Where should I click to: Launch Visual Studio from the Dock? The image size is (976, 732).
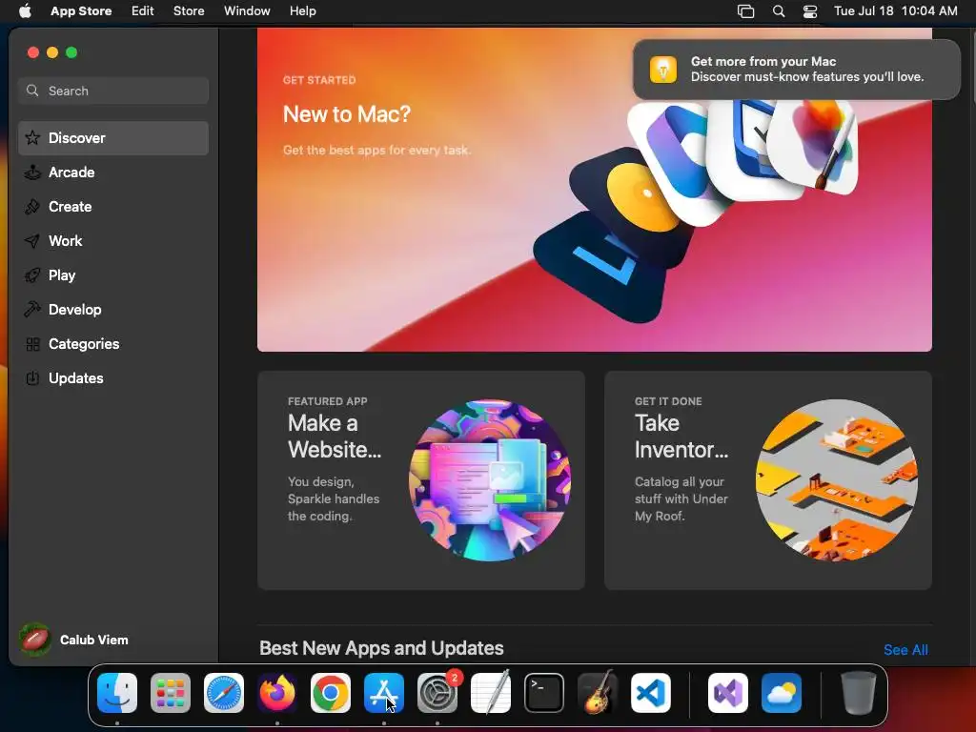727,693
